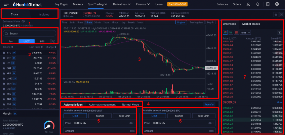Image resolution: width=286 pixels, height=136 pixels.
Task: Open the Buy Crypto menu
Action: click(x=62, y=4)
